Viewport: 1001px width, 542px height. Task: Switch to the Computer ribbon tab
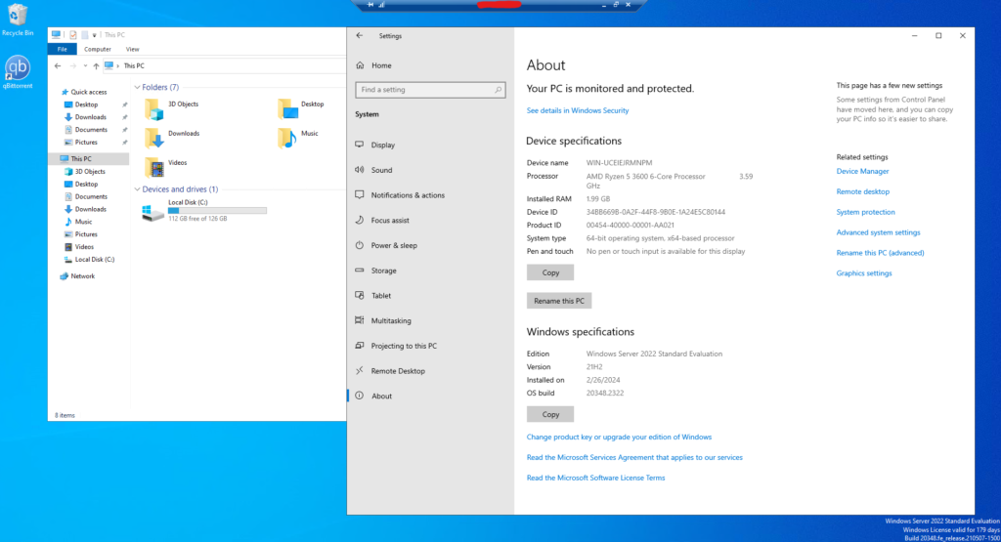(x=97, y=49)
